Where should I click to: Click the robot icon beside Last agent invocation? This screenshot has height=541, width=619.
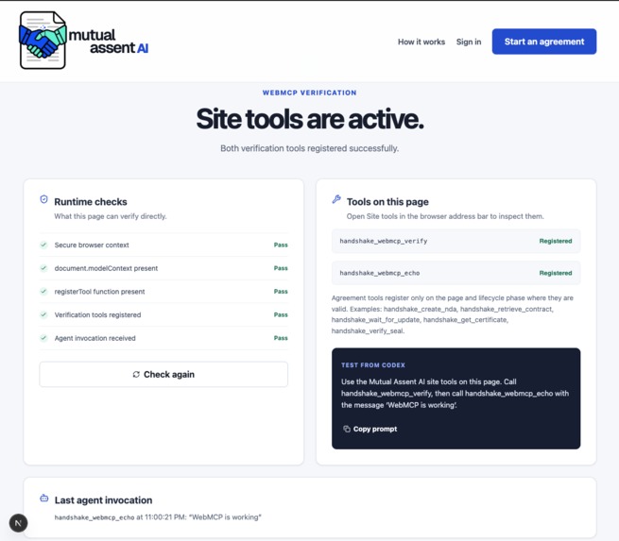[44, 498]
